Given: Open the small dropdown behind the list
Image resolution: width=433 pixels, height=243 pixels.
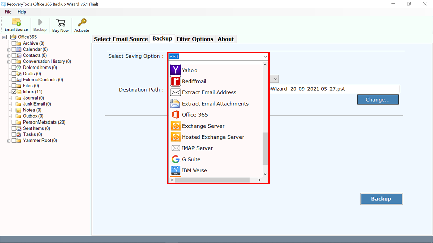Looking at the screenshot, I should pos(275,79).
